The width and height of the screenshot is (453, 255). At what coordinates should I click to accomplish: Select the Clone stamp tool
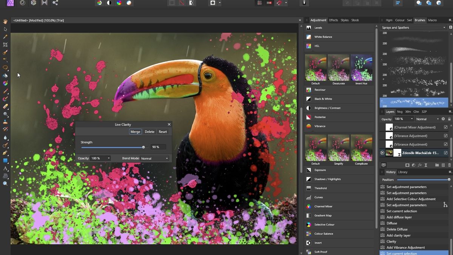(5, 122)
